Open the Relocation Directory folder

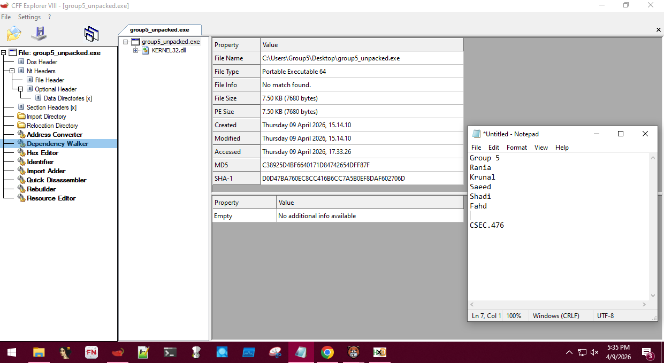(x=52, y=126)
